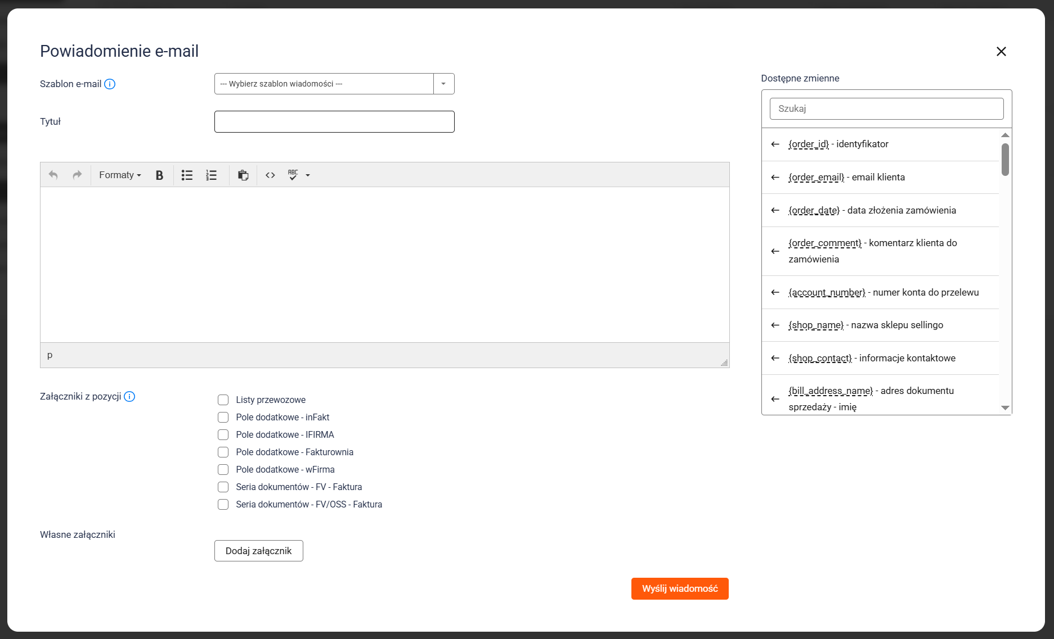
Task: Check the Listy przewozowe checkbox
Action: tap(223, 400)
